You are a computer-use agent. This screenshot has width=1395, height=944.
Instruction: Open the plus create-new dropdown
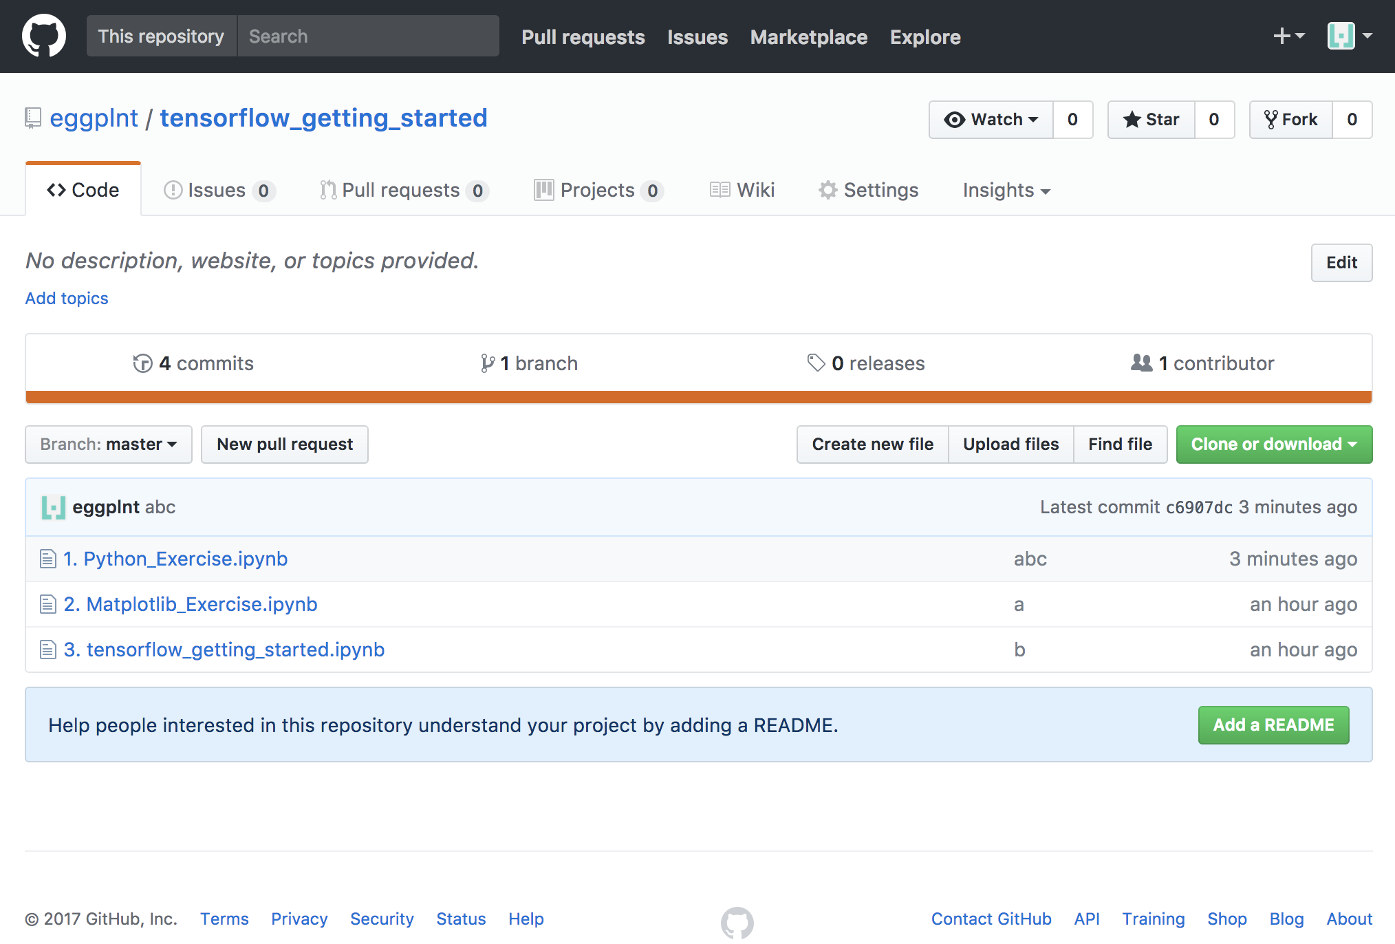point(1288,36)
